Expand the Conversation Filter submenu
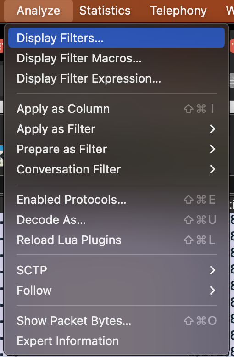 117,169
